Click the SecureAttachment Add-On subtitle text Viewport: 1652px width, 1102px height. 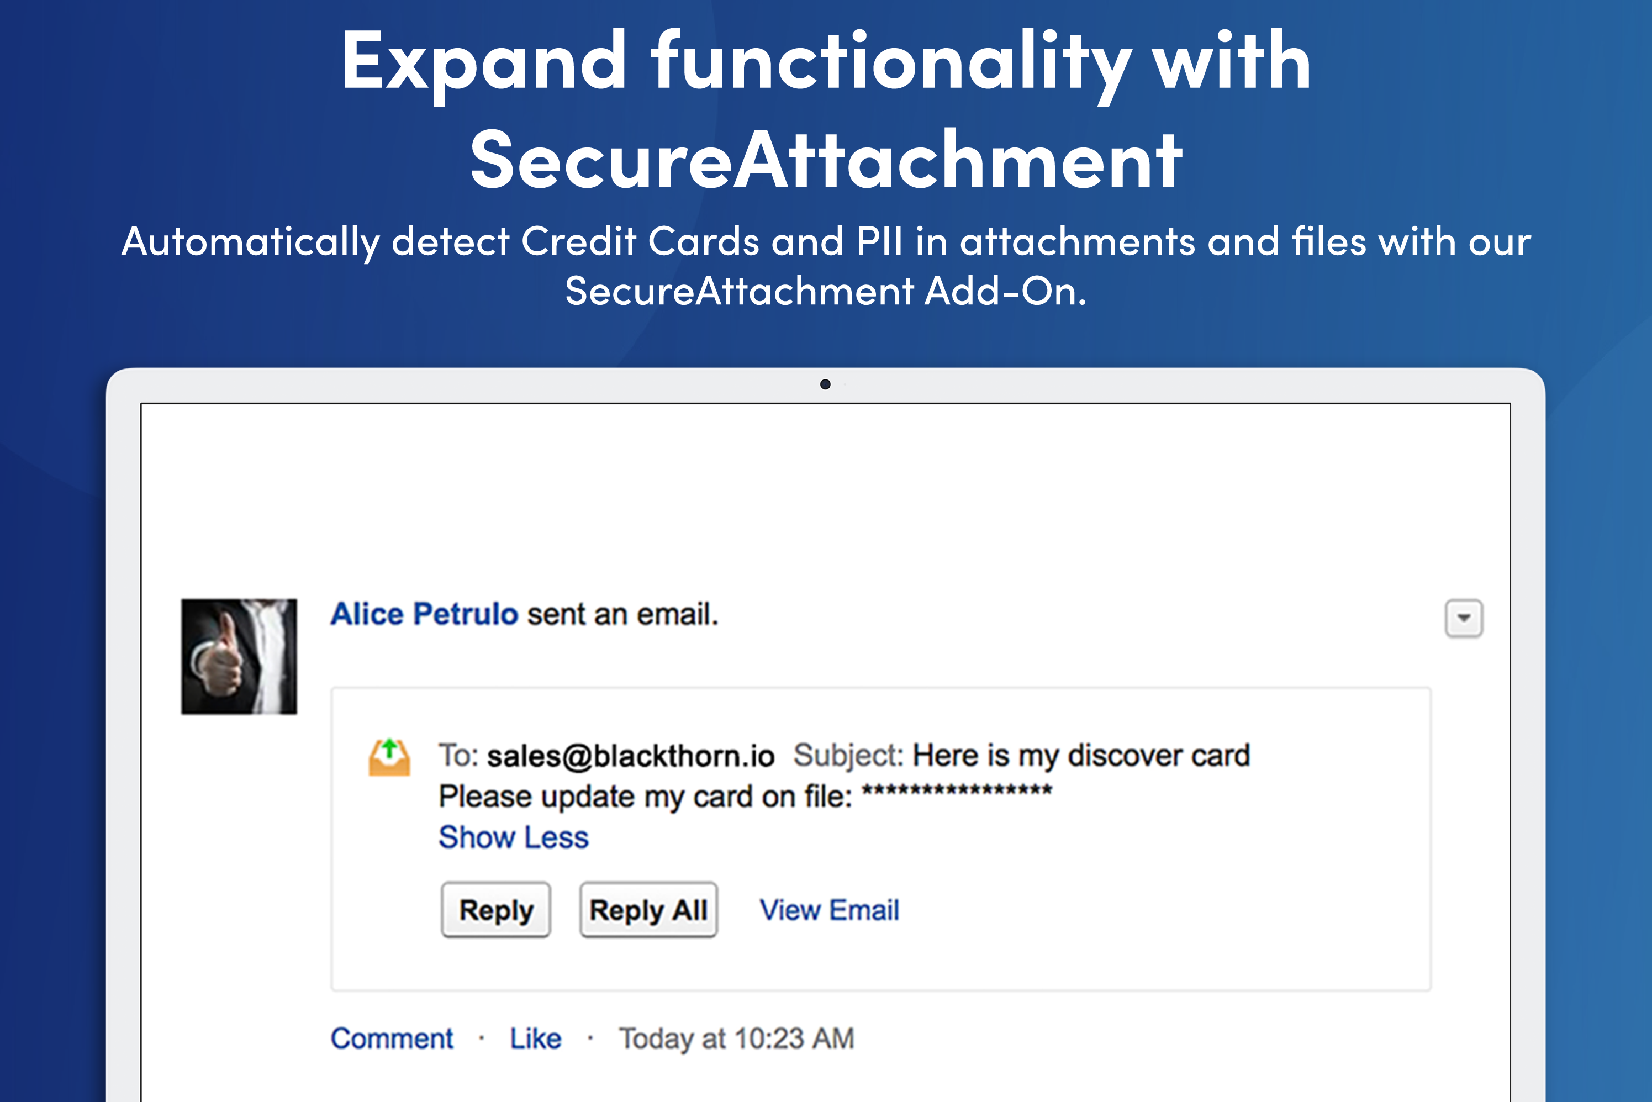click(826, 291)
